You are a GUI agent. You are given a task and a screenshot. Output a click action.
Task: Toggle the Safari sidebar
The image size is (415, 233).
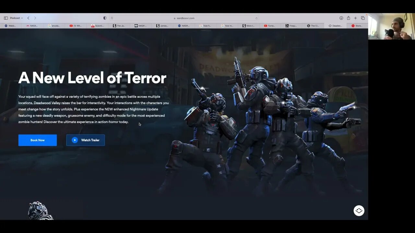(x=6, y=18)
